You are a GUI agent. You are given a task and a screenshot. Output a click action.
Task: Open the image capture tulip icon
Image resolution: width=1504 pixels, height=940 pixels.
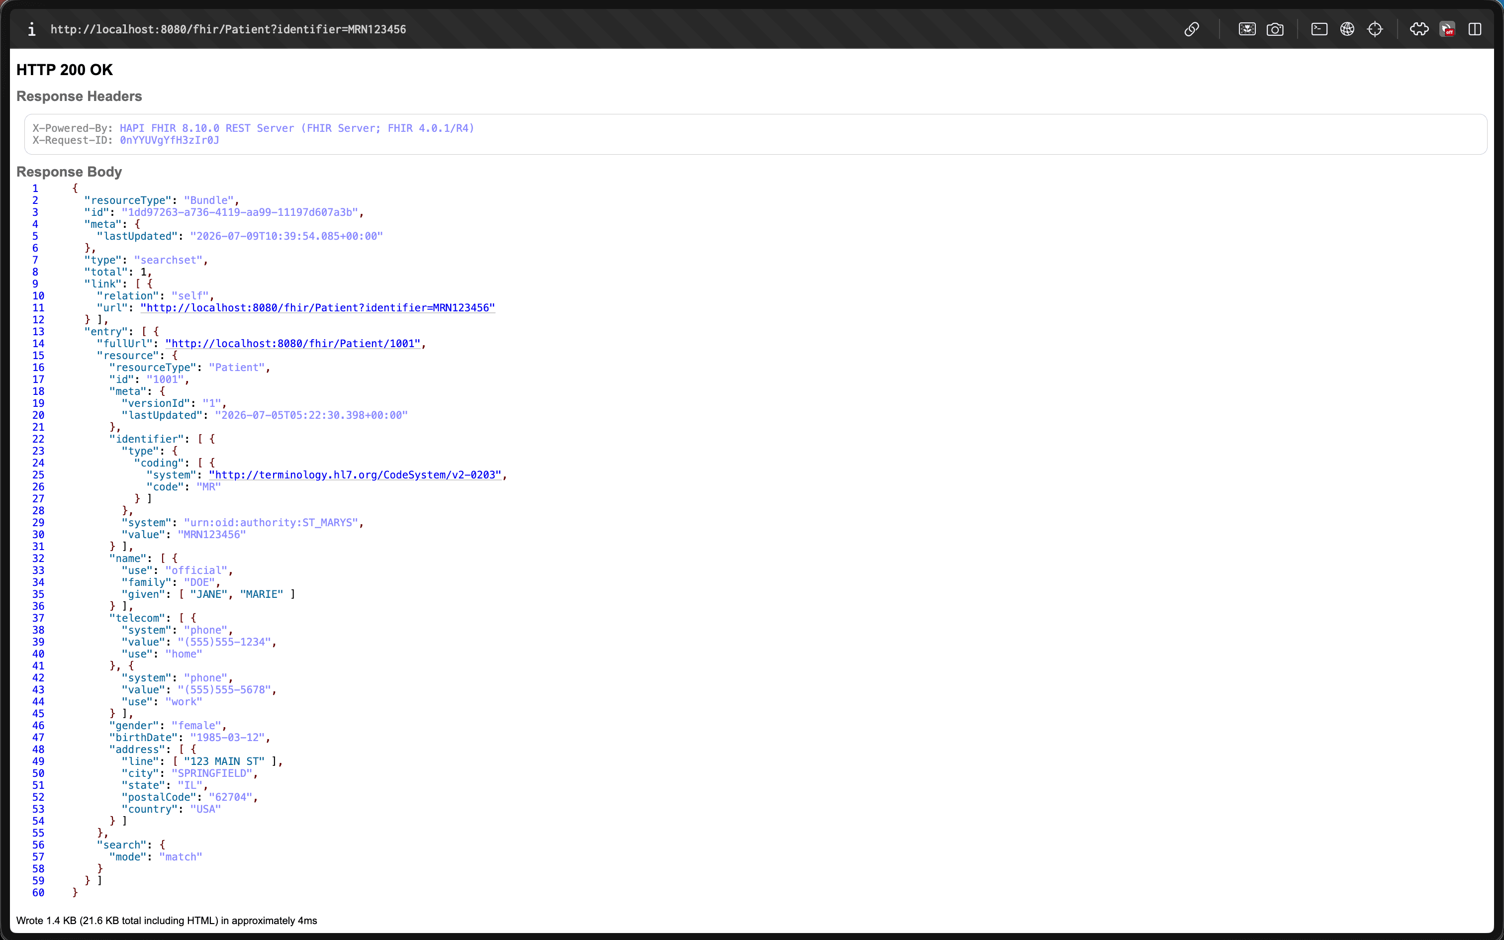[1247, 29]
